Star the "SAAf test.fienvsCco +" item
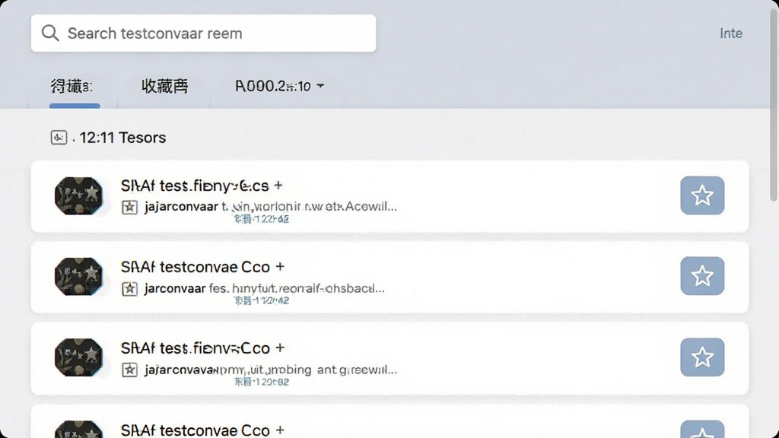 coord(702,357)
